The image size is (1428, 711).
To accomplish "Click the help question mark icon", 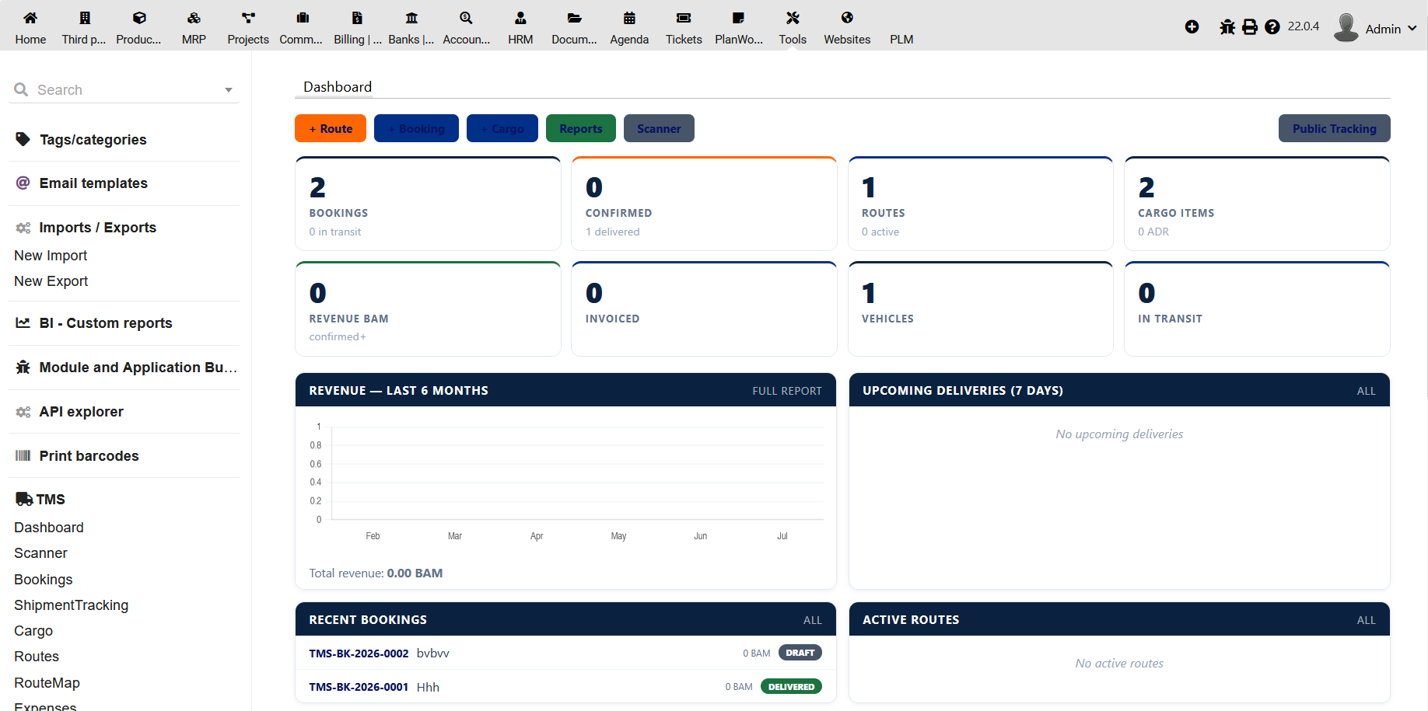I will tap(1272, 27).
